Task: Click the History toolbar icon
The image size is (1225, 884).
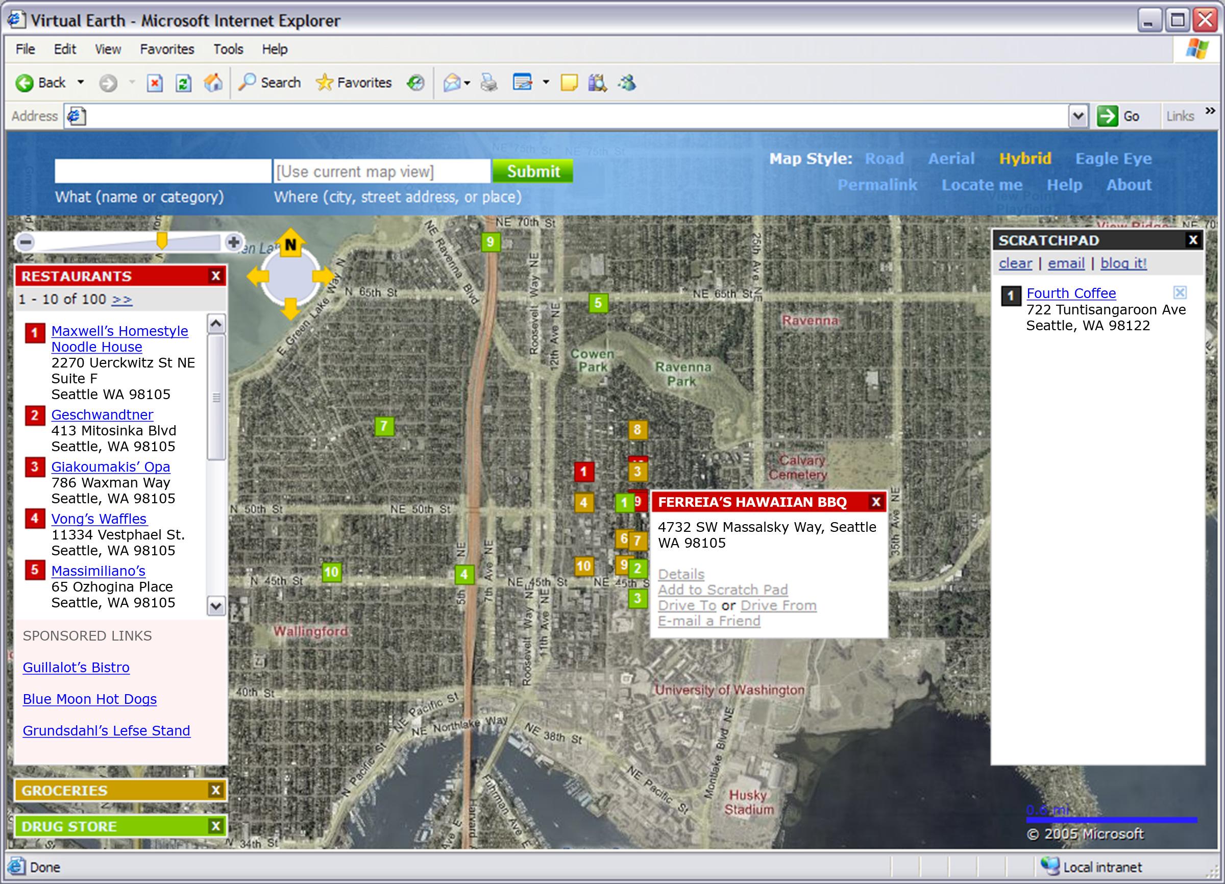Action: 415,83
